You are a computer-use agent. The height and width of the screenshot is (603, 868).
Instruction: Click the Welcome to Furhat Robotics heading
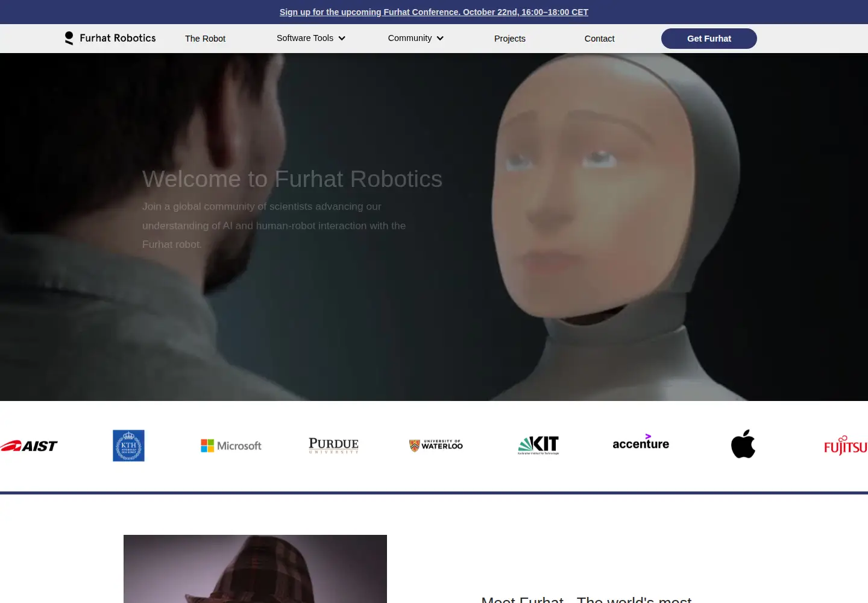coord(292,179)
